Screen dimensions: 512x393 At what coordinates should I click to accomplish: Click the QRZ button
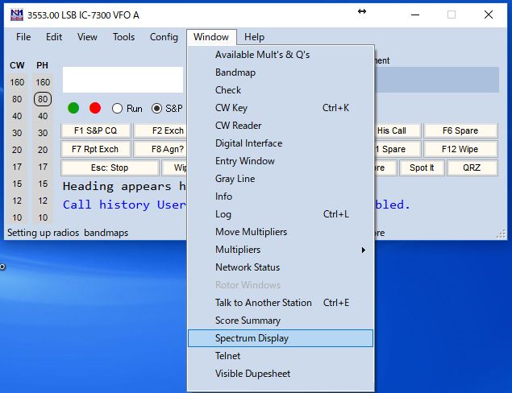coord(472,168)
